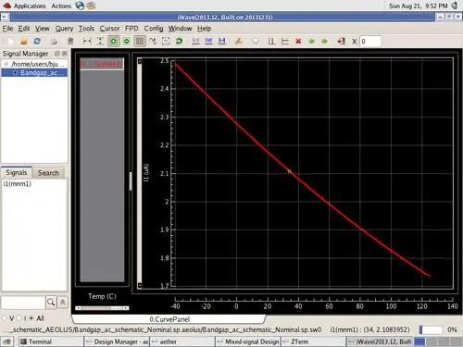
Task: Select the I radio button filter
Action: (19, 318)
